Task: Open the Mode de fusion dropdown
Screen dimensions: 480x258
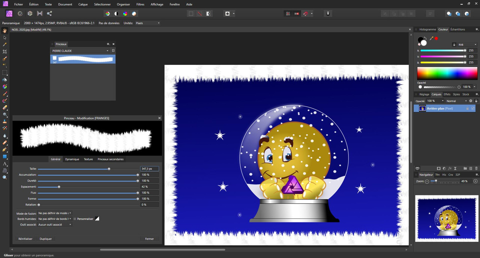Action: [55, 213]
